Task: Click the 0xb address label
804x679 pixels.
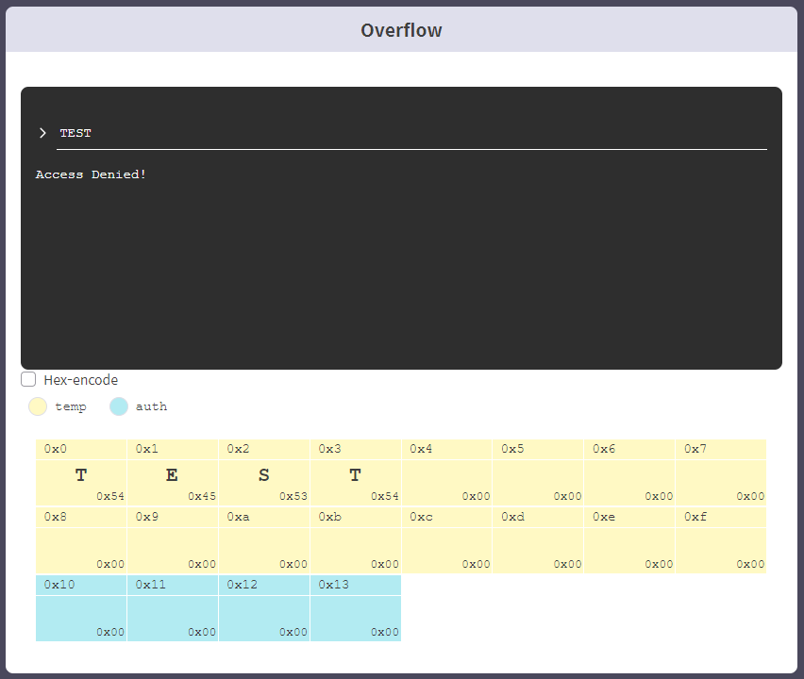Action: point(329,517)
